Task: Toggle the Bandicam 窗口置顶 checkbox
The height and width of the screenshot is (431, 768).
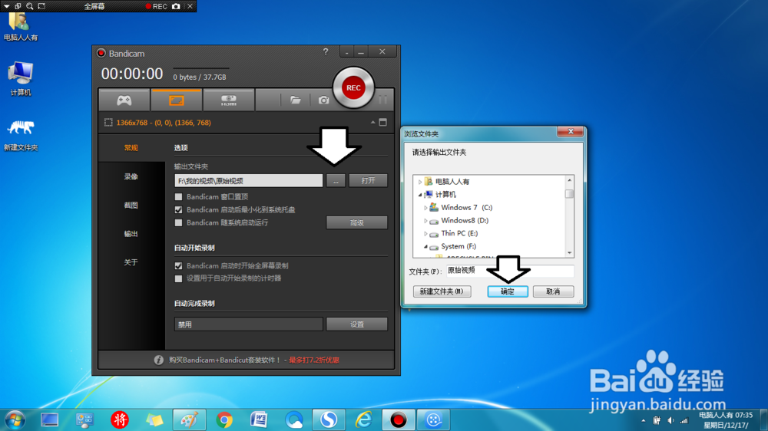Action: pyautogui.click(x=178, y=196)
